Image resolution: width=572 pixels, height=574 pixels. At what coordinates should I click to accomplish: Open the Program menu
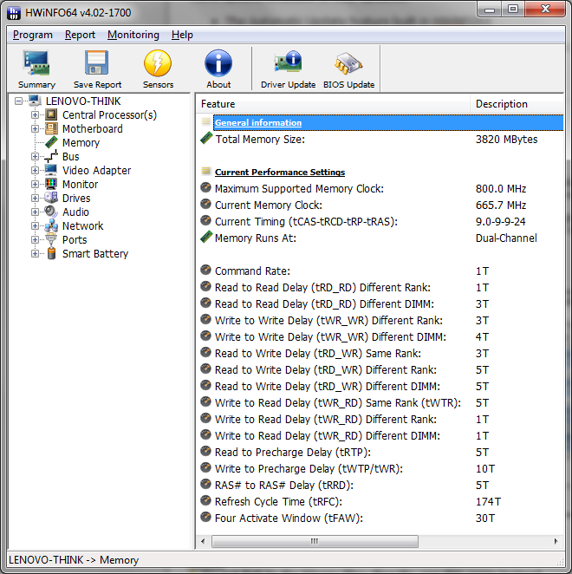coord(33,35)
